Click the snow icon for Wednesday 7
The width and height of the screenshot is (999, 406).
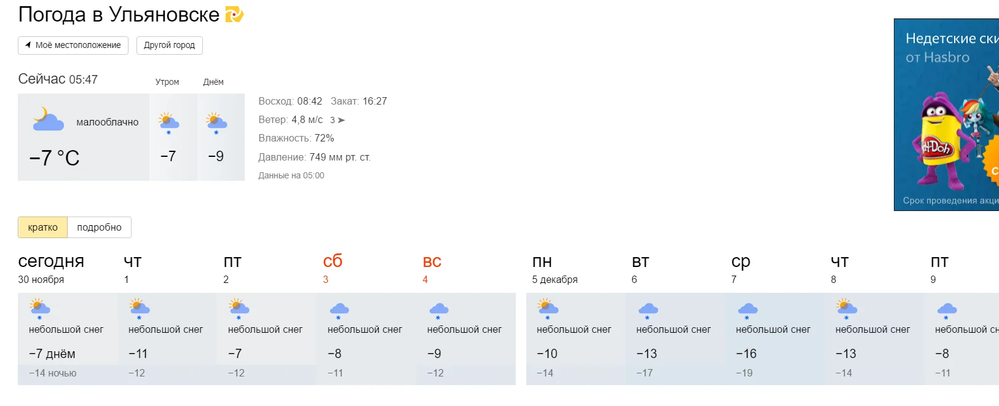coord(747,311)
